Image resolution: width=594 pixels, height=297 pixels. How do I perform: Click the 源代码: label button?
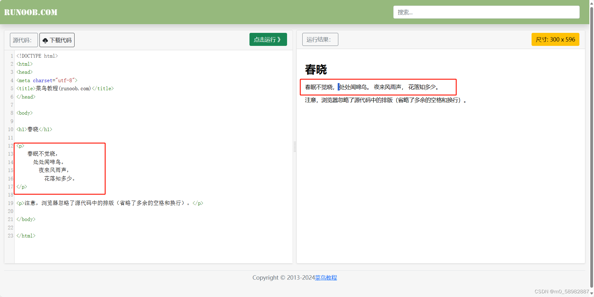click(23, 40)
